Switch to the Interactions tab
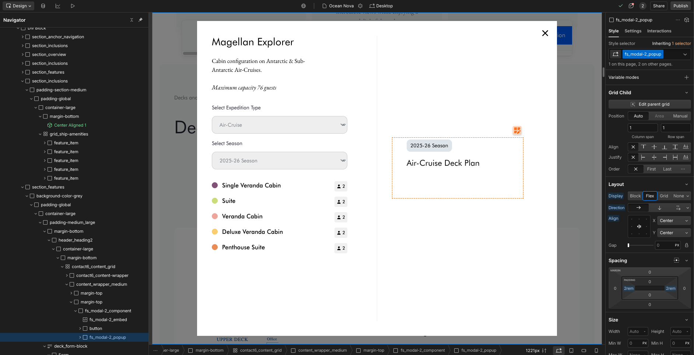694x355 pixels. click(x=659, y=31)
